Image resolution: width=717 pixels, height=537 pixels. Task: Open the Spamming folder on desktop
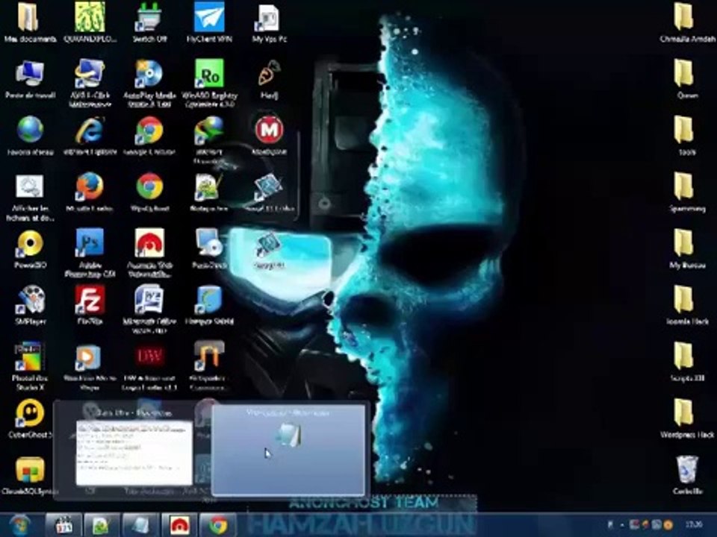pyautogui.click(x=685, y=186)
